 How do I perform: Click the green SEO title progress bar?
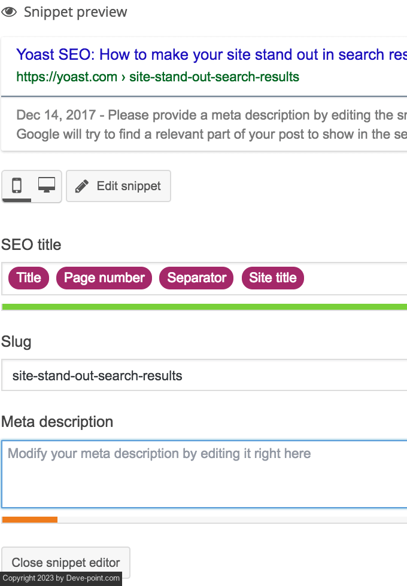coord(203,307)
